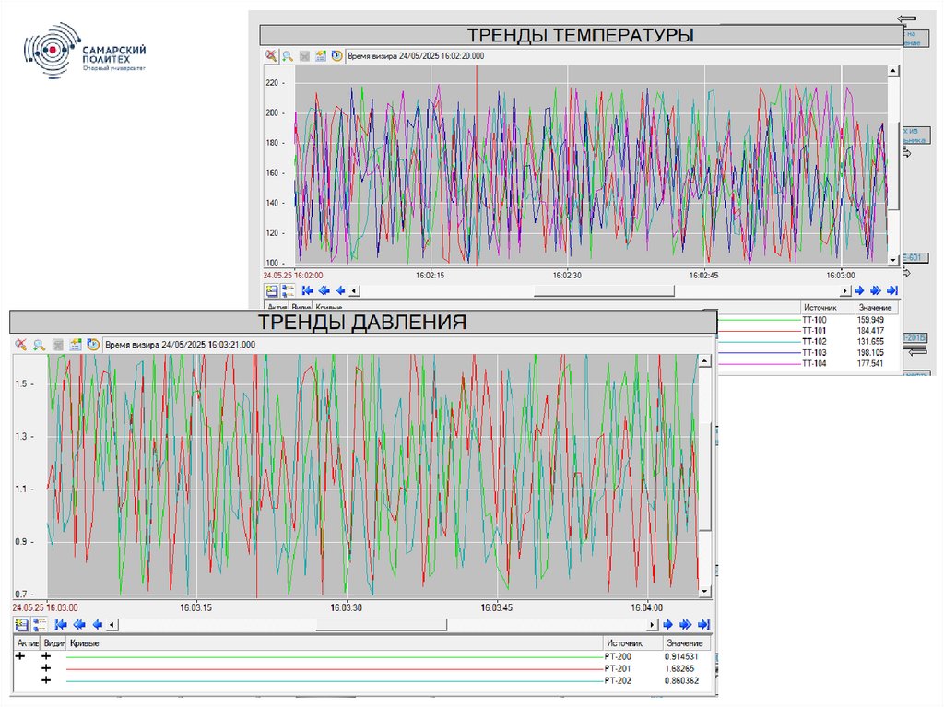Jump to end of the temperature trend timeline
Screen dimensions: 944x707
click(x=892, y=290)
